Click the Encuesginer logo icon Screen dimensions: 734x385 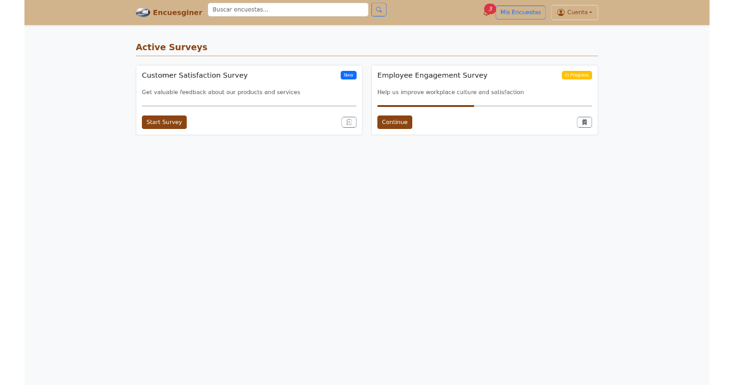[x=143, y=12]
